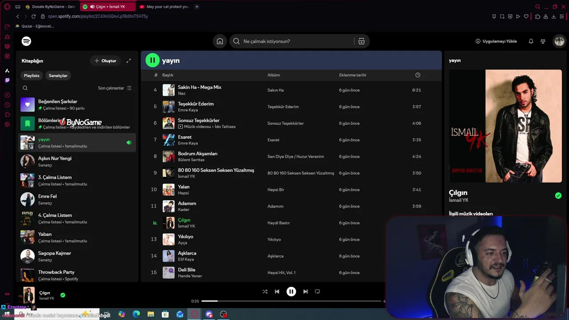Seek on the song progress bar
Viewport: 569px width, 320px height.
291,301
